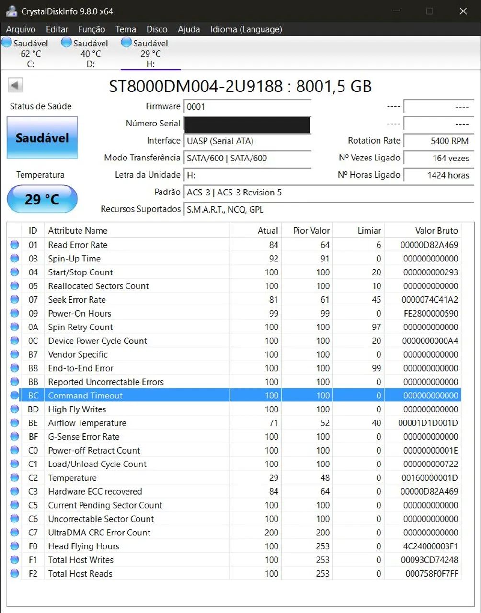Open the Tema menu
This screenshot has width=481, height=613.
point(126,29)
